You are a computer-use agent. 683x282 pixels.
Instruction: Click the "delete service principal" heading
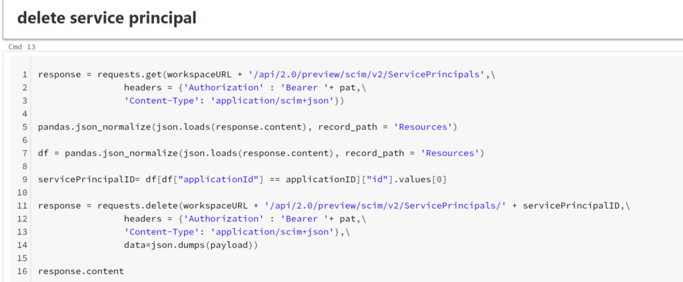pyautogui.click(x=107, y=19)
